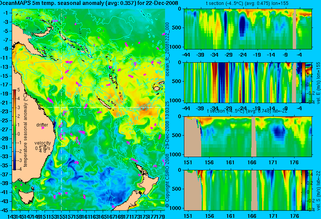This screenshot has width=321, height=219.
Task: Select the '0.5 m/s' velocity scale text
Action: tap(43, 148)
